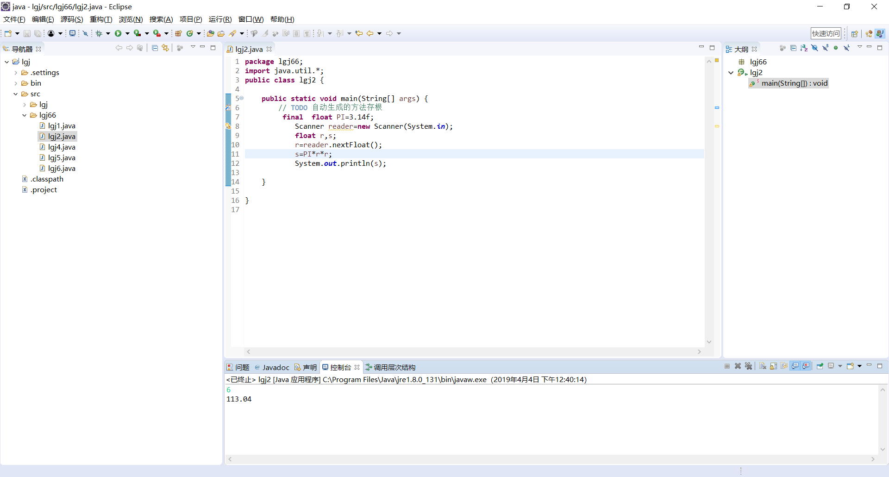Open the Run button dropdown arrow
The height and width of the screenshot is (477, 889).
[x=127, y=33]
